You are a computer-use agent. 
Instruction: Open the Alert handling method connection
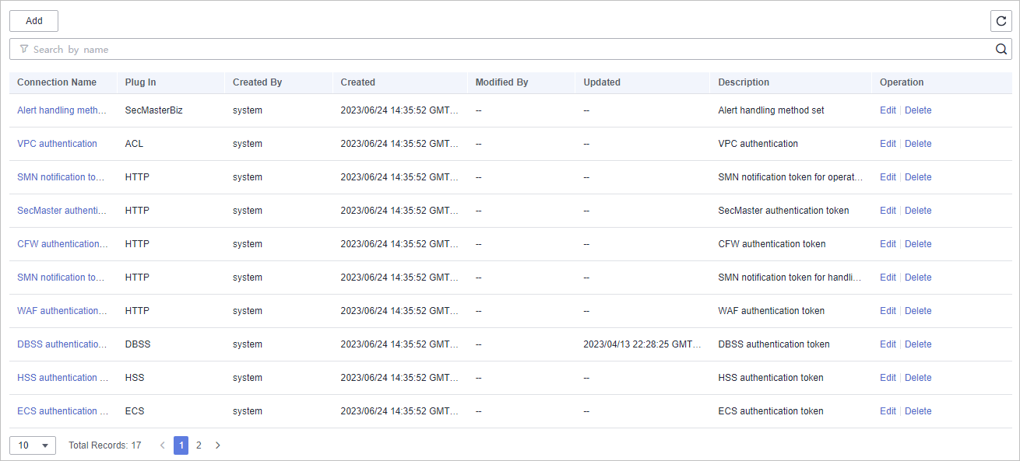tap(62, 110)
